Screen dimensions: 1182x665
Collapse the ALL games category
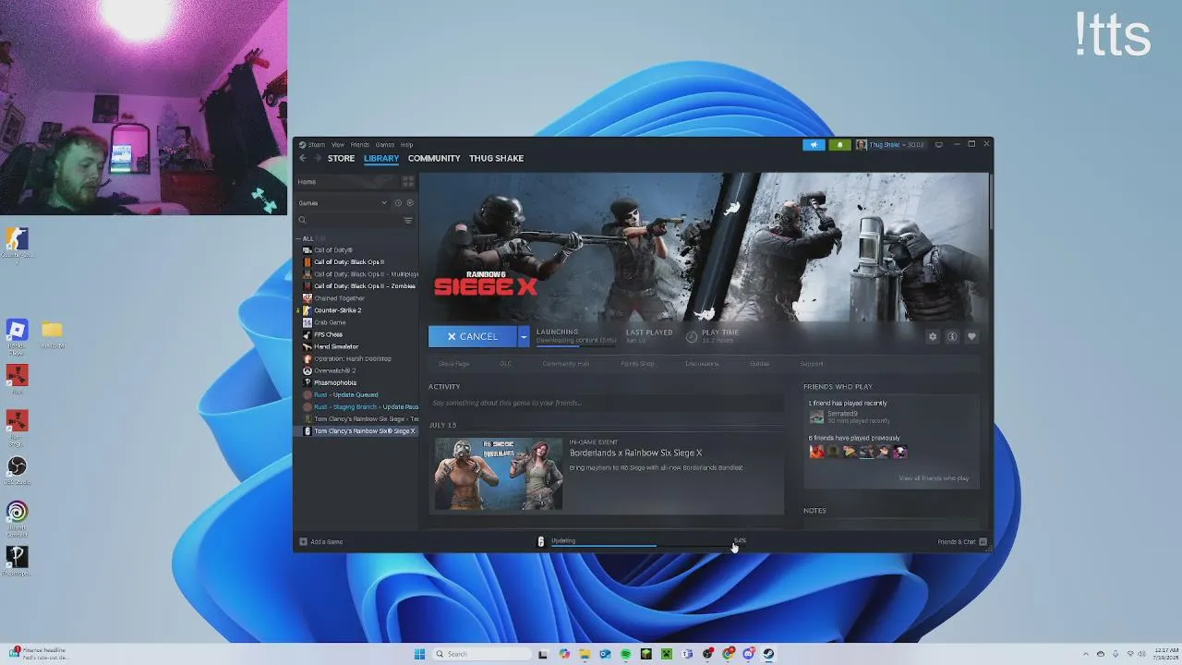[307, 238]
